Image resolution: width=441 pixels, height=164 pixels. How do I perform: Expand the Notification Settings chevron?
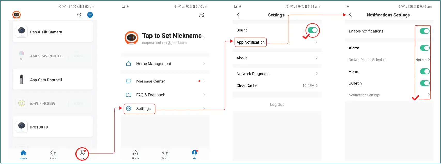(x=429, y=95)
